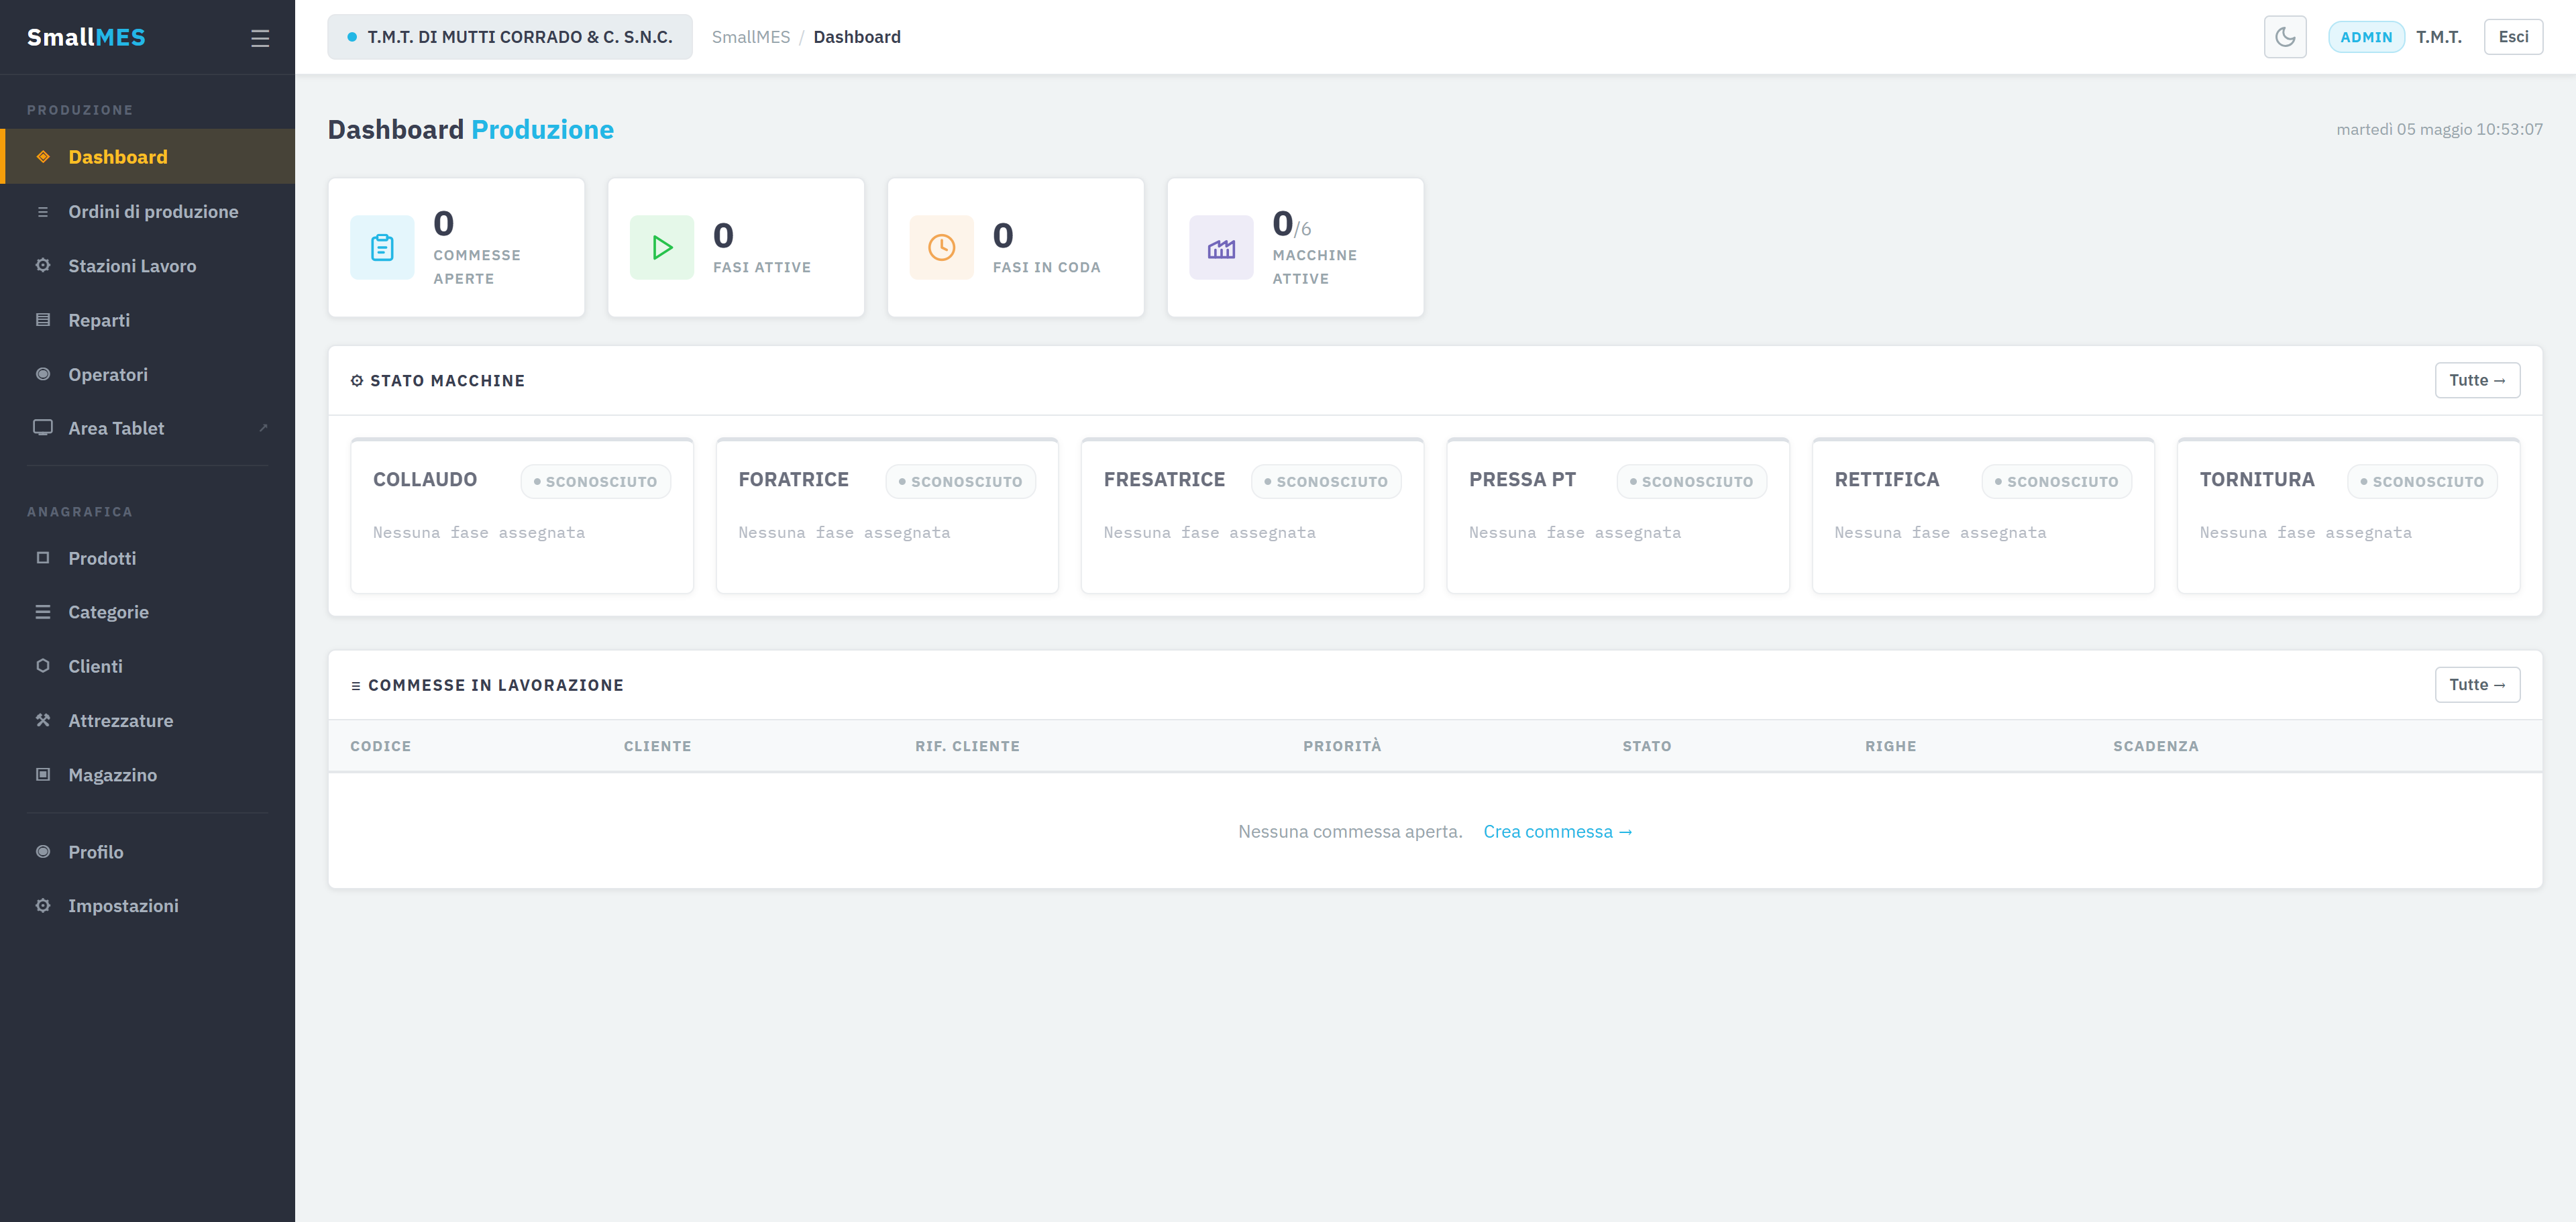Click the Crea commessa link
2576x1222 pixels.
[x=1558, y=832]
